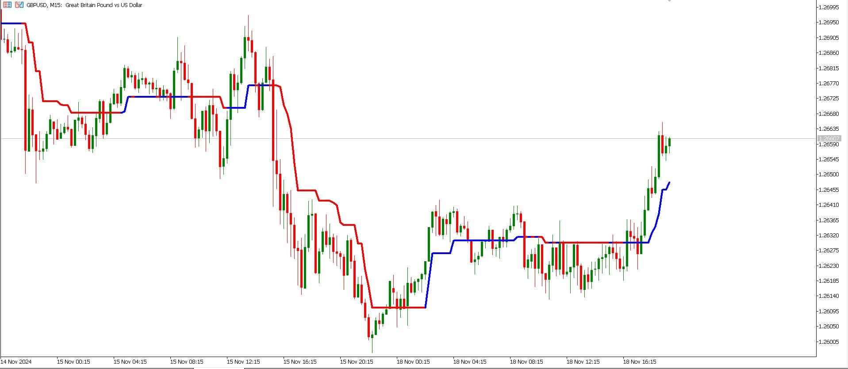This screenshot has width=848, height=369.
Task: Click the chart shift marker at top
Action: (x=669, y=1)
